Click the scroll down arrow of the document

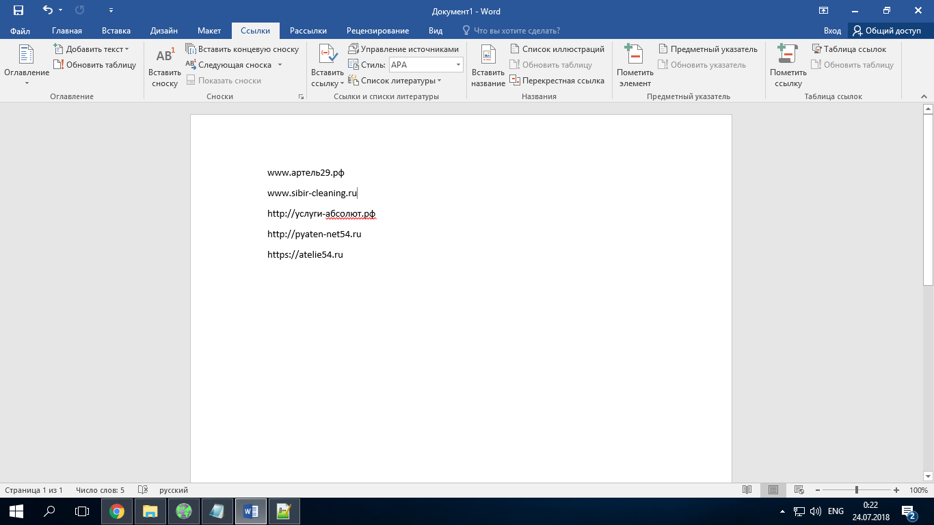coord(928,476)
